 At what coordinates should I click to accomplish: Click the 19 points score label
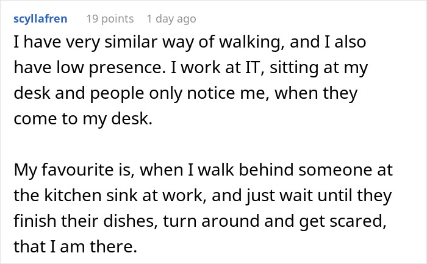[x=110, y=19]
